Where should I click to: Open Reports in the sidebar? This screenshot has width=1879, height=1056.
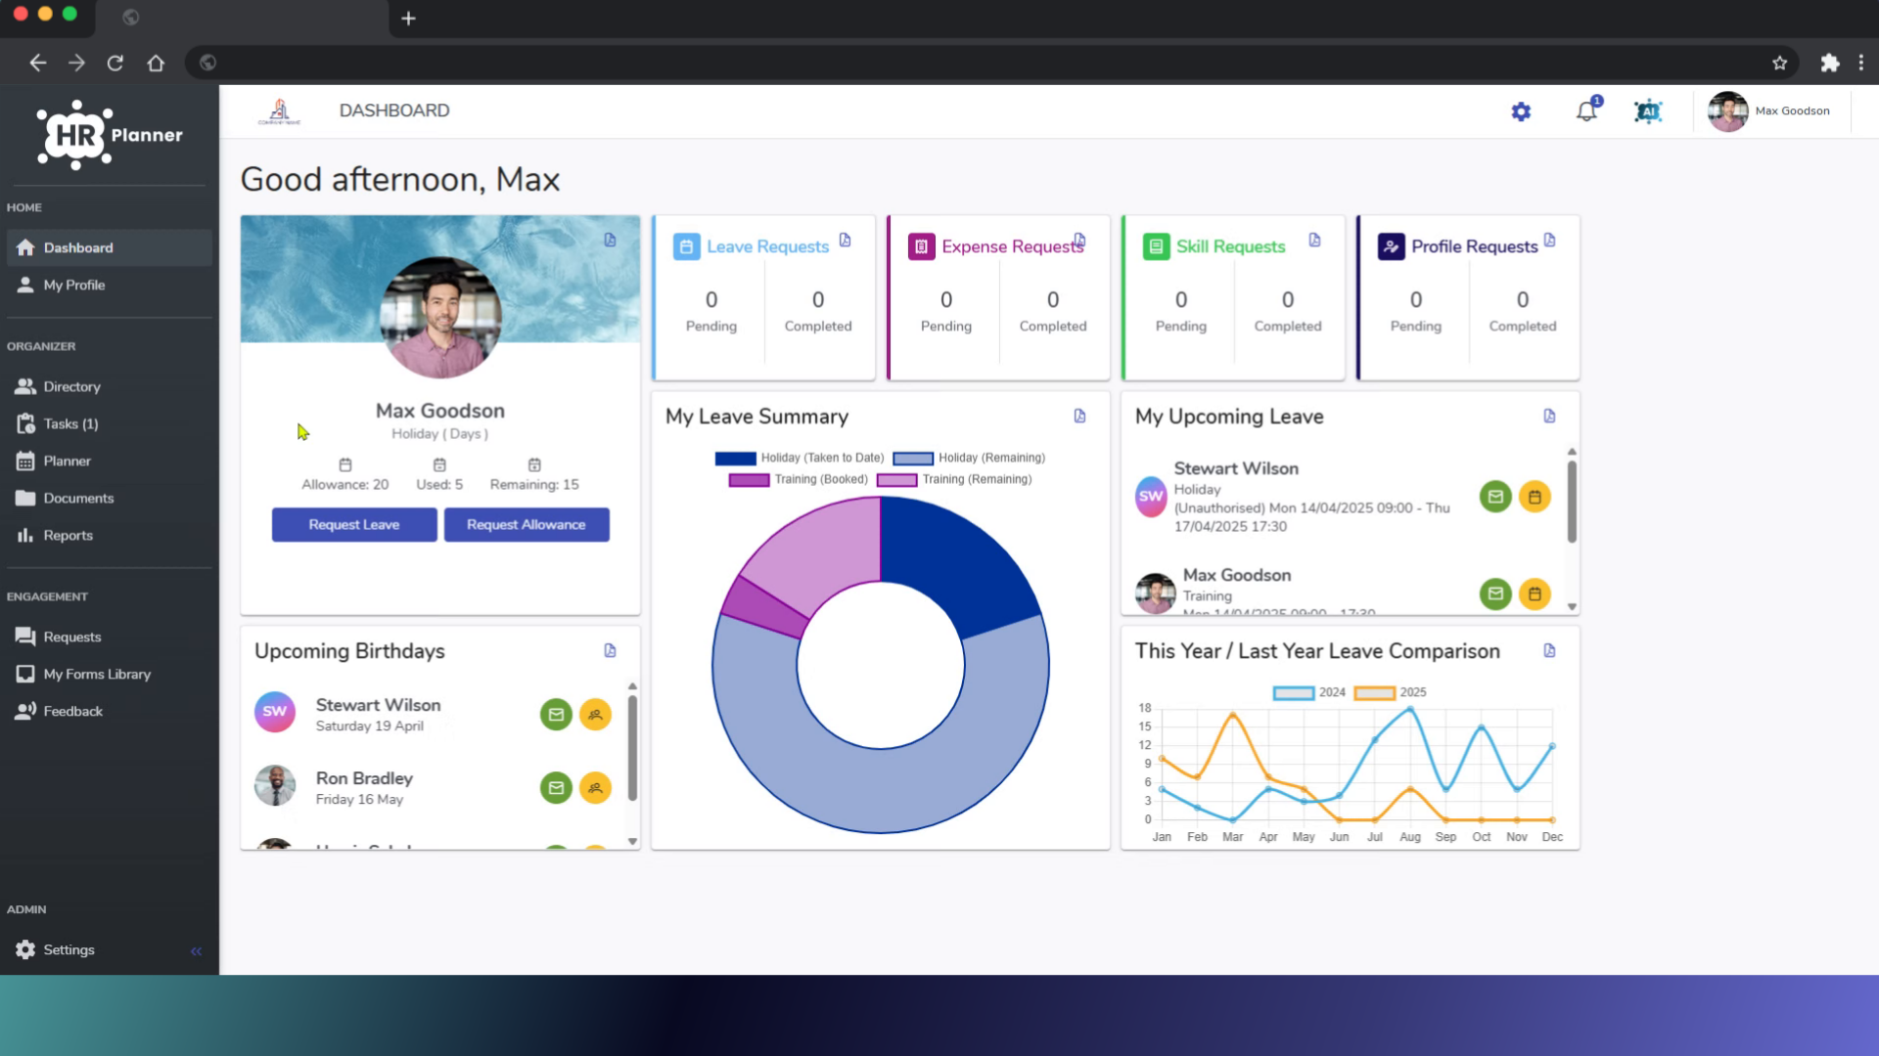point(109,535)
